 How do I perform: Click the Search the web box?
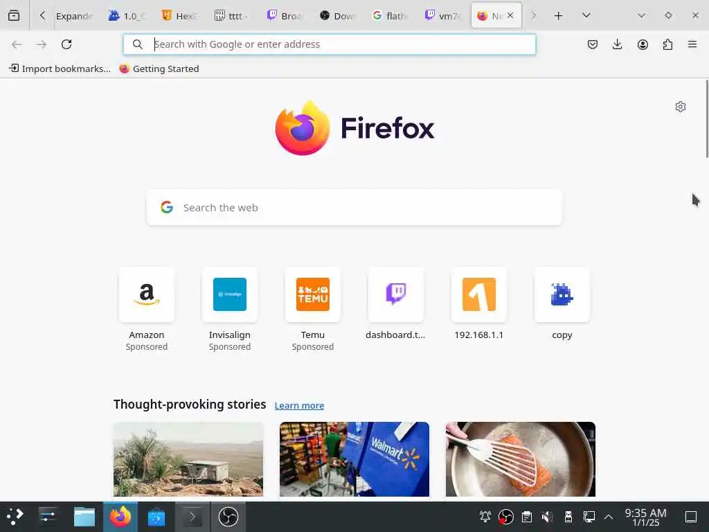(x=354, y=208)
